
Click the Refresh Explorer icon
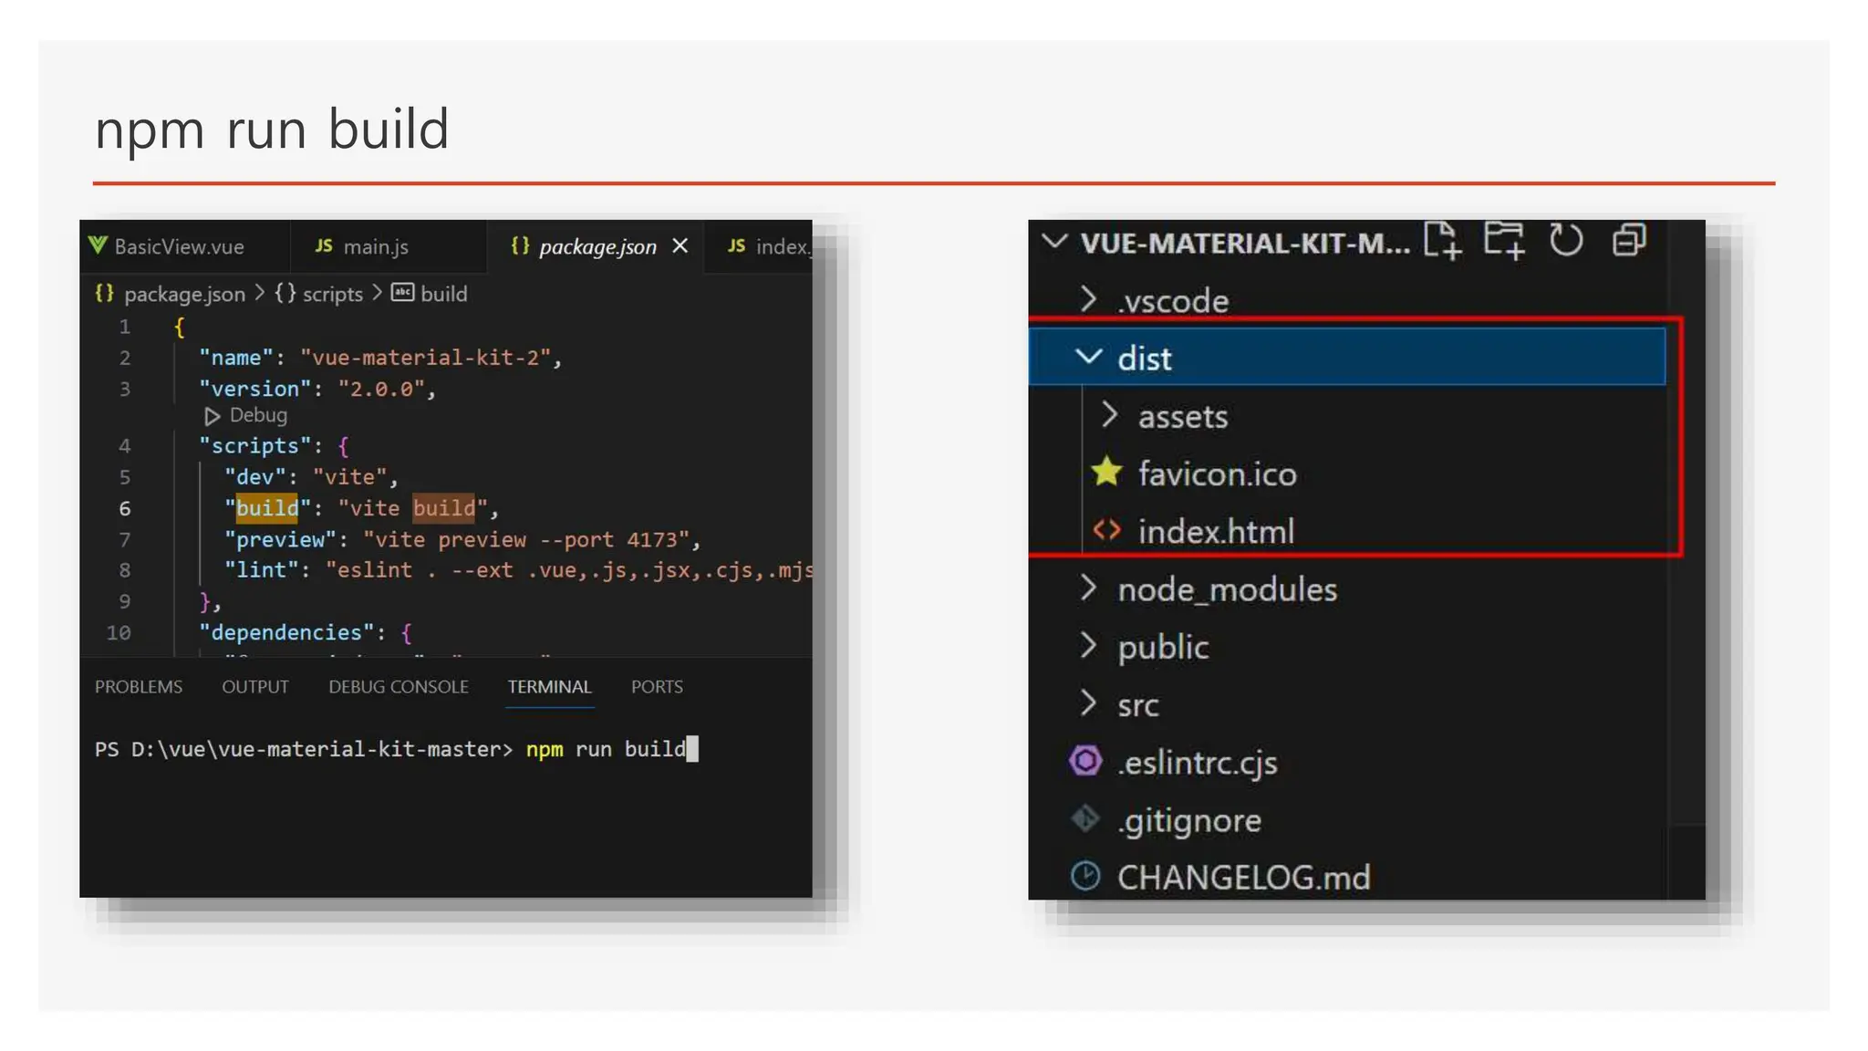click(1566, 241)
